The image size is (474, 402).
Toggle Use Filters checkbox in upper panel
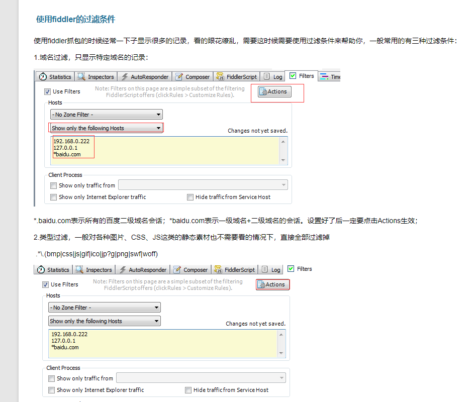pyautogui.click(x=47, y=91)
